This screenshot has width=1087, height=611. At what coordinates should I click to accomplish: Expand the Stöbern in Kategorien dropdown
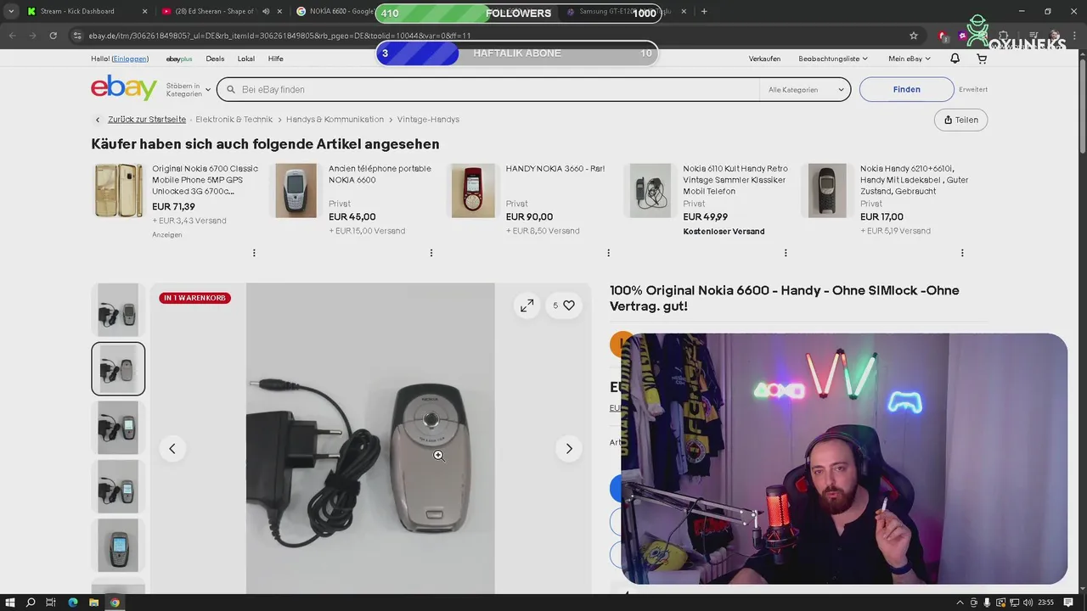pyautogui.click(x=189, y=89)
